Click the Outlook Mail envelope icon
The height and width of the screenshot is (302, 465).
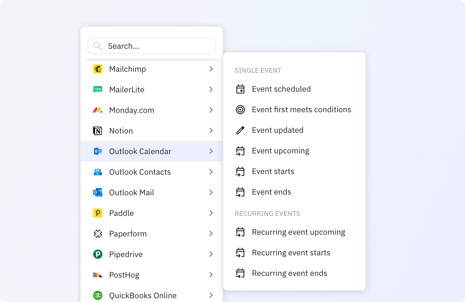click(x=98, y=193)
